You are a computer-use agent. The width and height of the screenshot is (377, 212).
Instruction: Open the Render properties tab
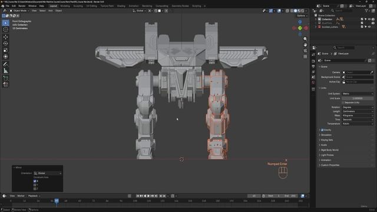[313, 61]
